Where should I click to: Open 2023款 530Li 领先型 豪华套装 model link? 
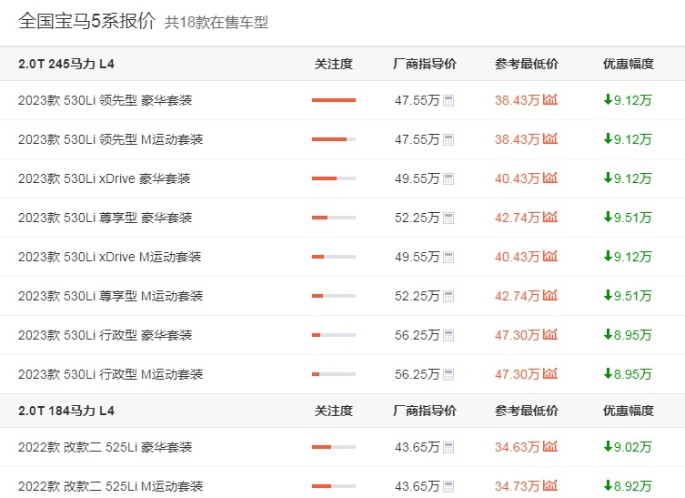click(x=106, y=100)
